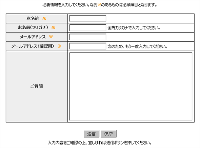Submit the form with 送信 button
Image resolution: width=200 pixels, height=148 pixels.
click(92, 134)
